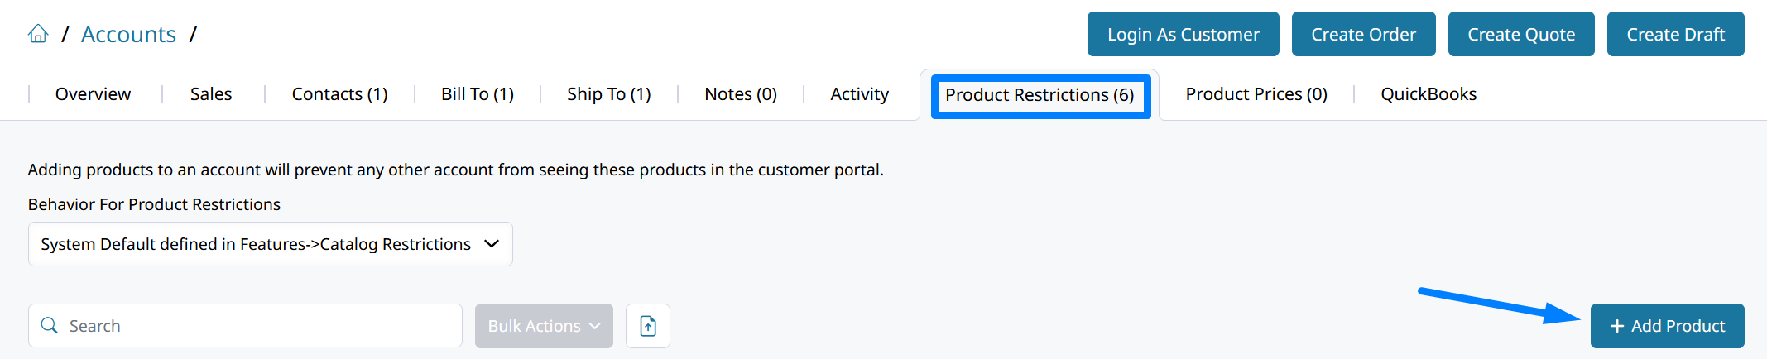1767x359 pixels.
Task: Click the magnifier icon in search box
Action: (x=50, y=326)
